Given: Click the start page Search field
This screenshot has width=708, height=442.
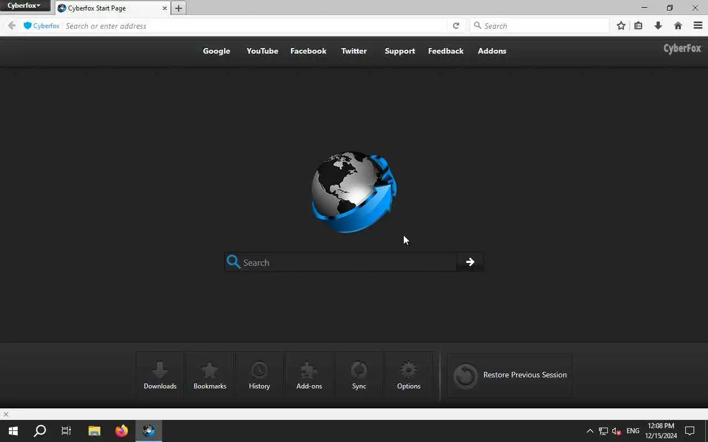Looking at the screenshot, I should (348, 262).
